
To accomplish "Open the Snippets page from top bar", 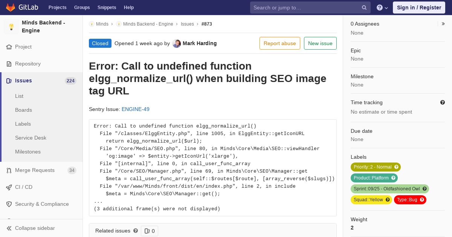I will click(x=107, y=8).
